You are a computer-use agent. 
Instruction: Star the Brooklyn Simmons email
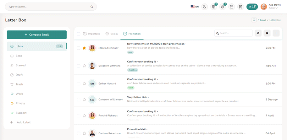click(x=84, y=66)
